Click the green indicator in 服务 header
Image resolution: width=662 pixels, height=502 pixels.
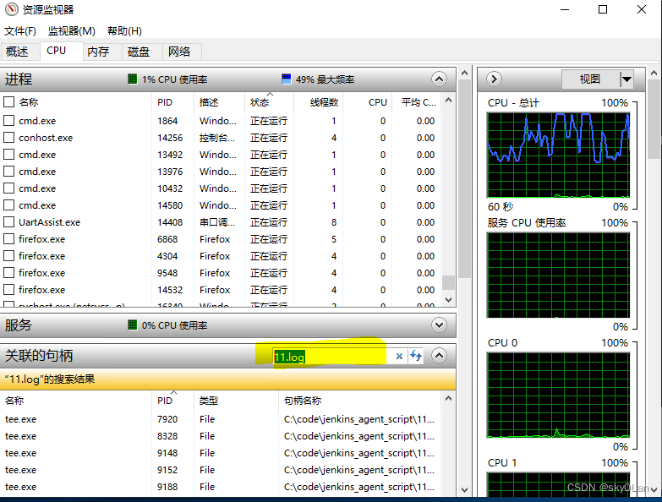[x=132, y=325]
